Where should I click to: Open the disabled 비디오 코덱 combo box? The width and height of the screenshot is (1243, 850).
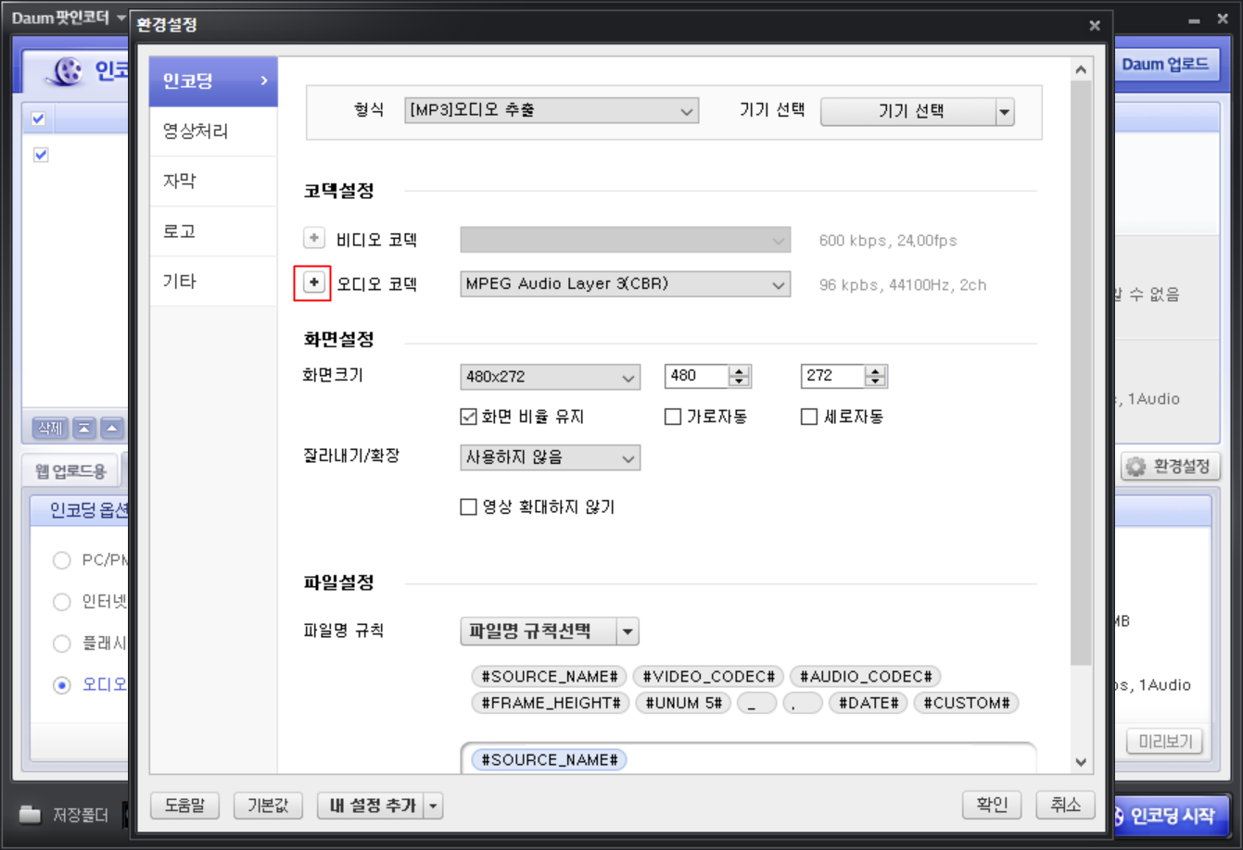(625, 240)
